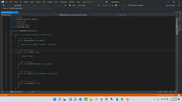The image size is (182, 102).
Task: Open the notifications icon in status bar
Action: tap(179, 95)
